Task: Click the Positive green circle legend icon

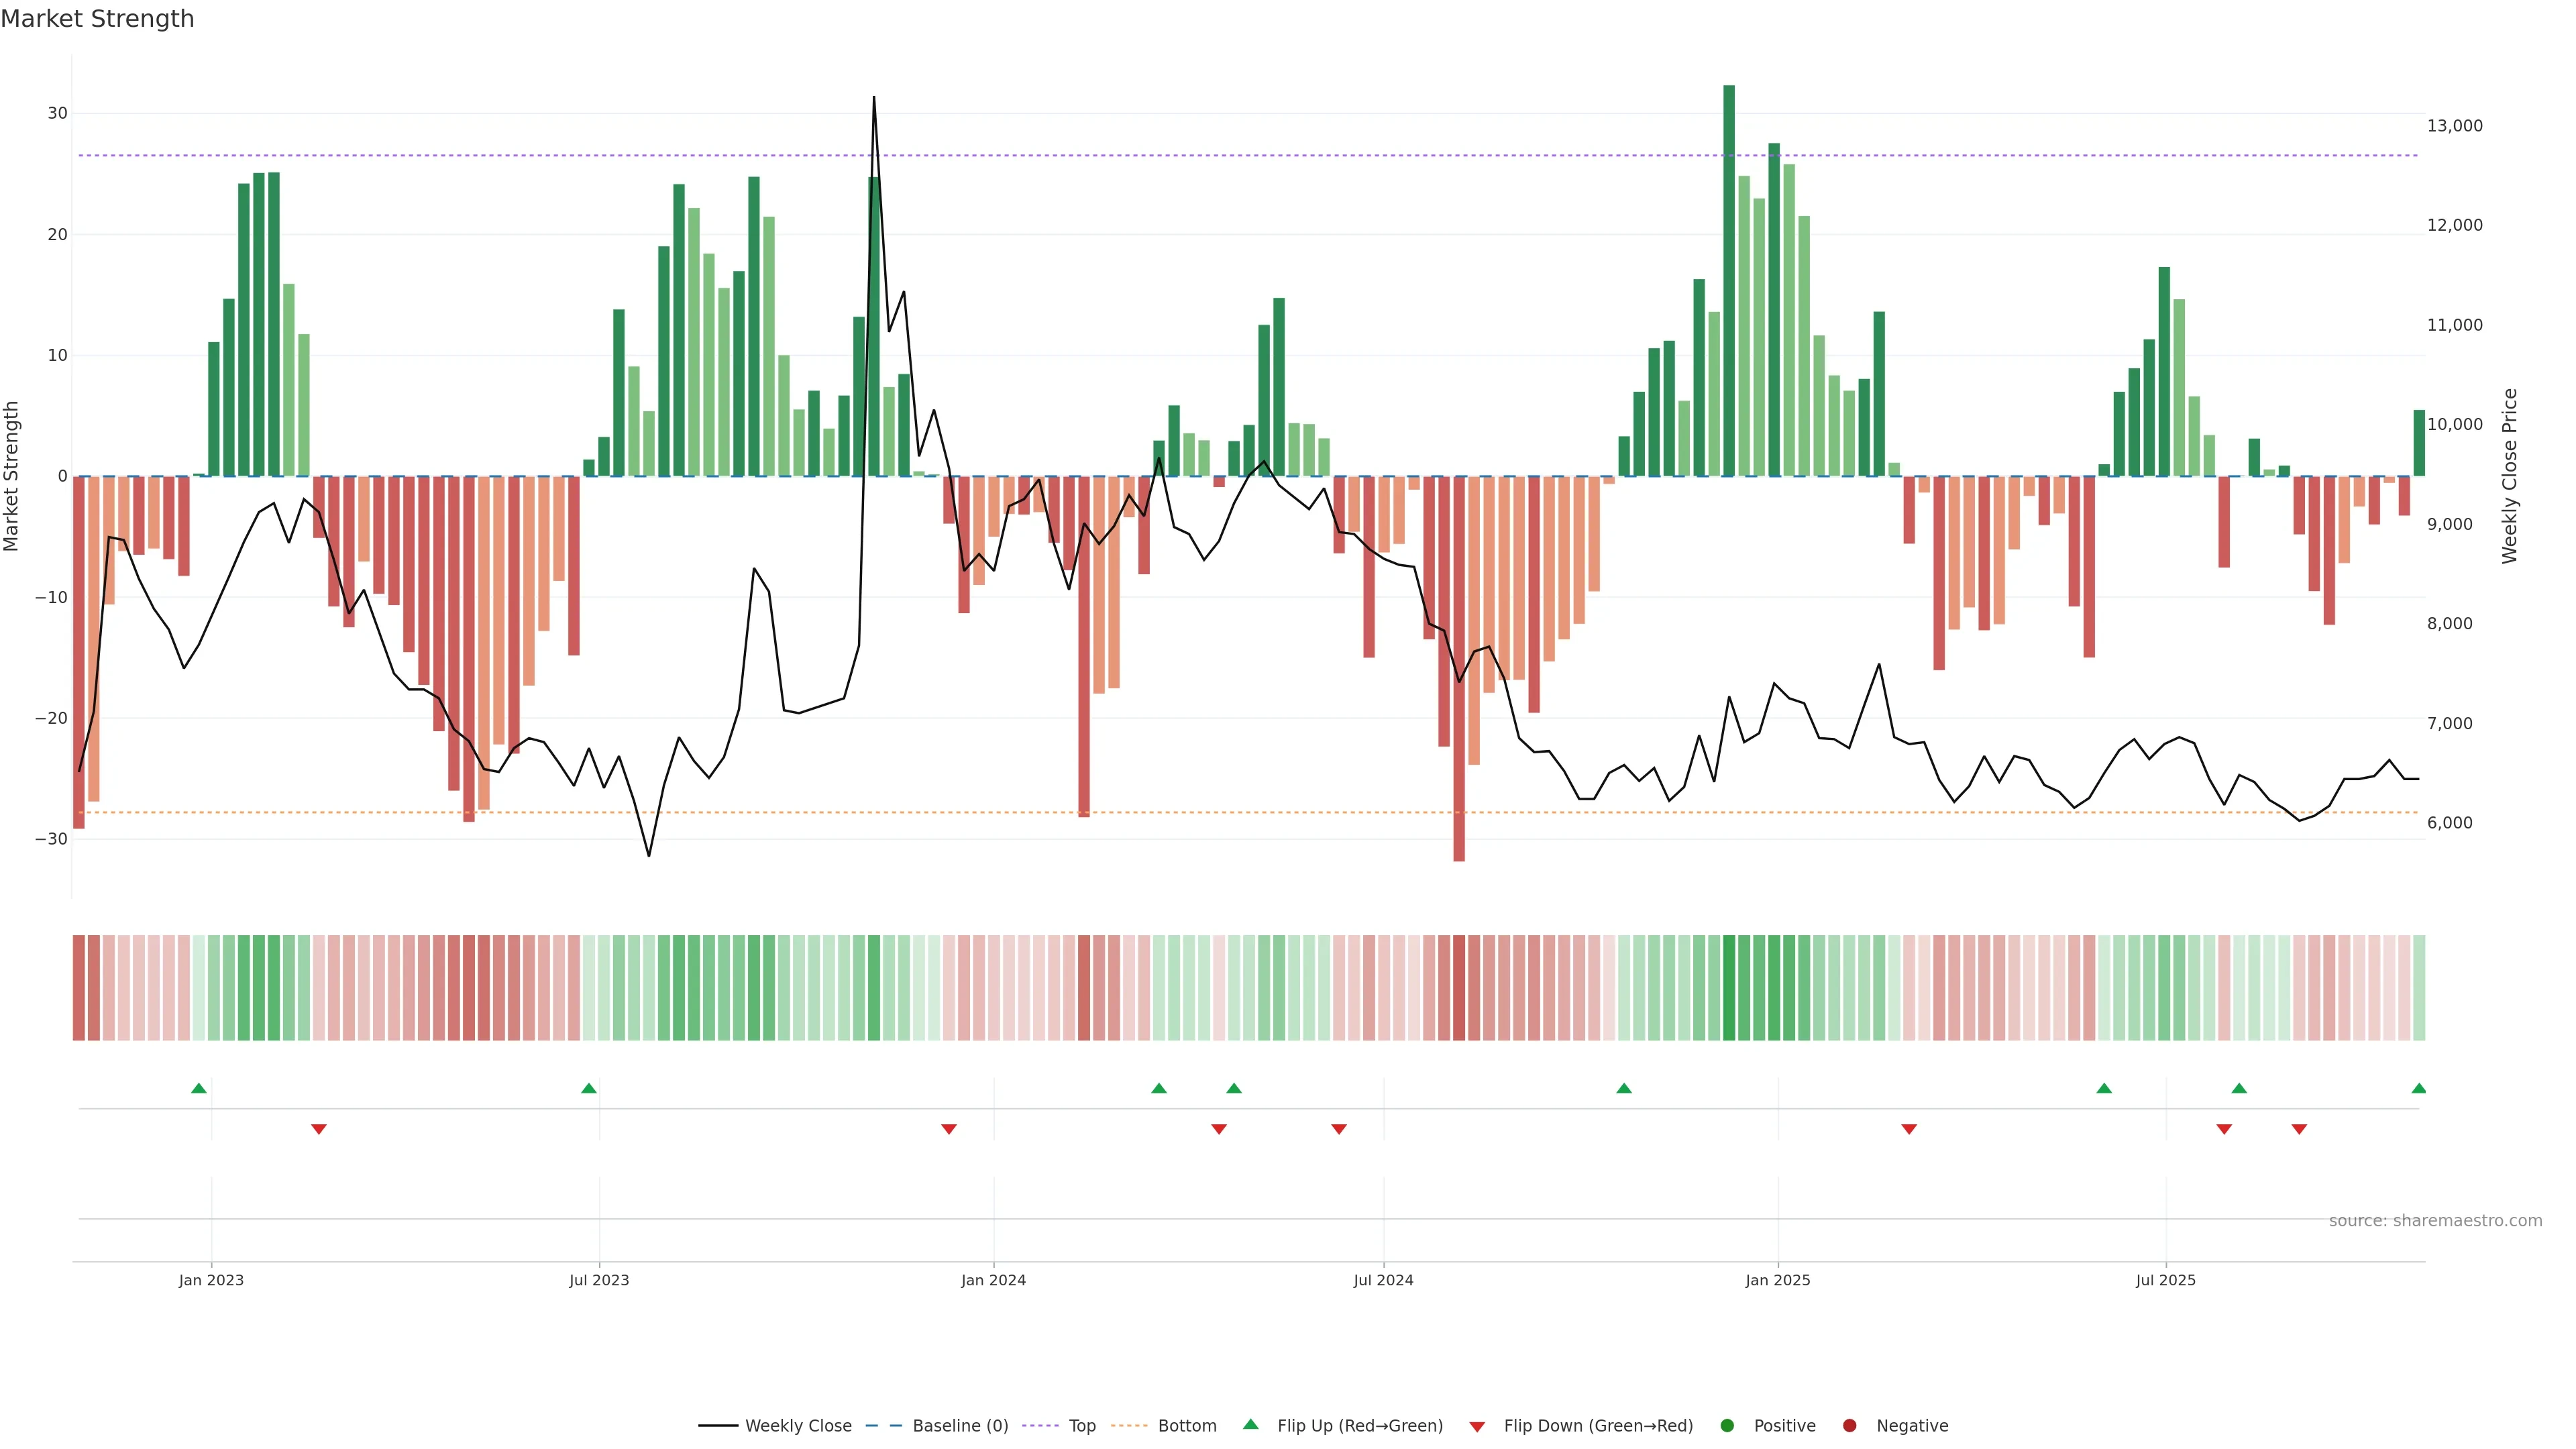Action: tap(1727, 1425)
